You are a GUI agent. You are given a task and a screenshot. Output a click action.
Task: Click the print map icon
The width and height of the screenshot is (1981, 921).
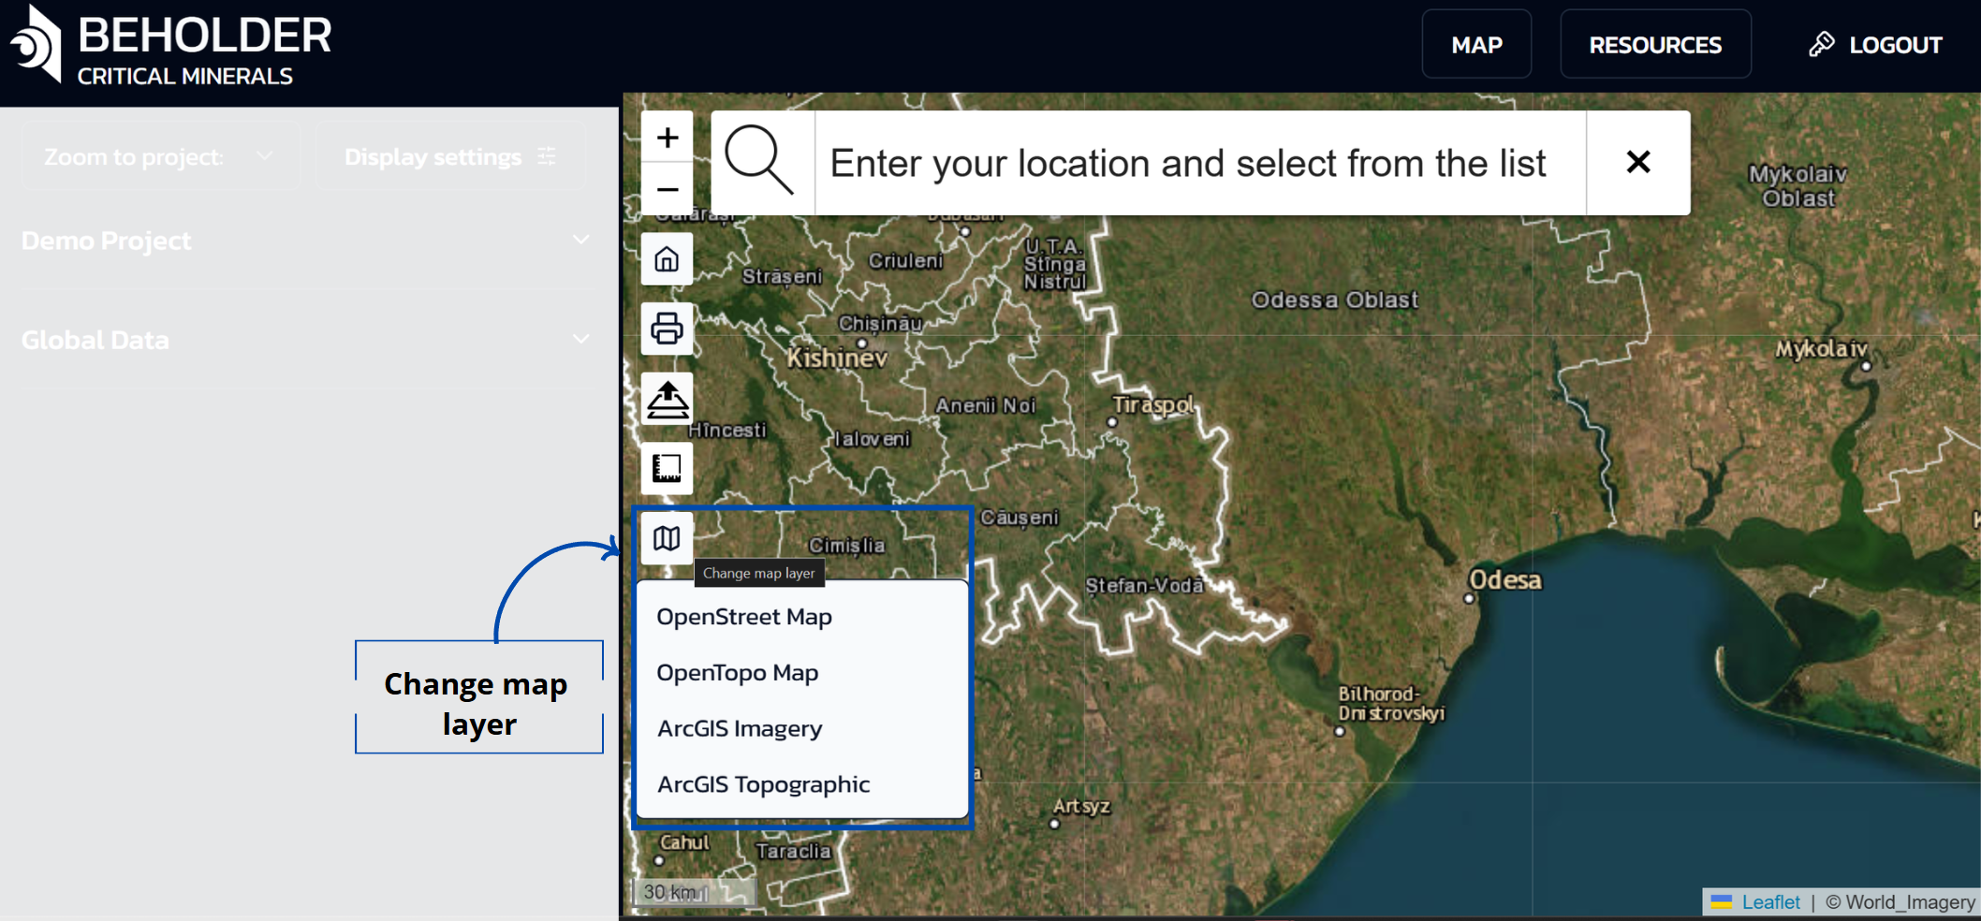pos(667,329)
